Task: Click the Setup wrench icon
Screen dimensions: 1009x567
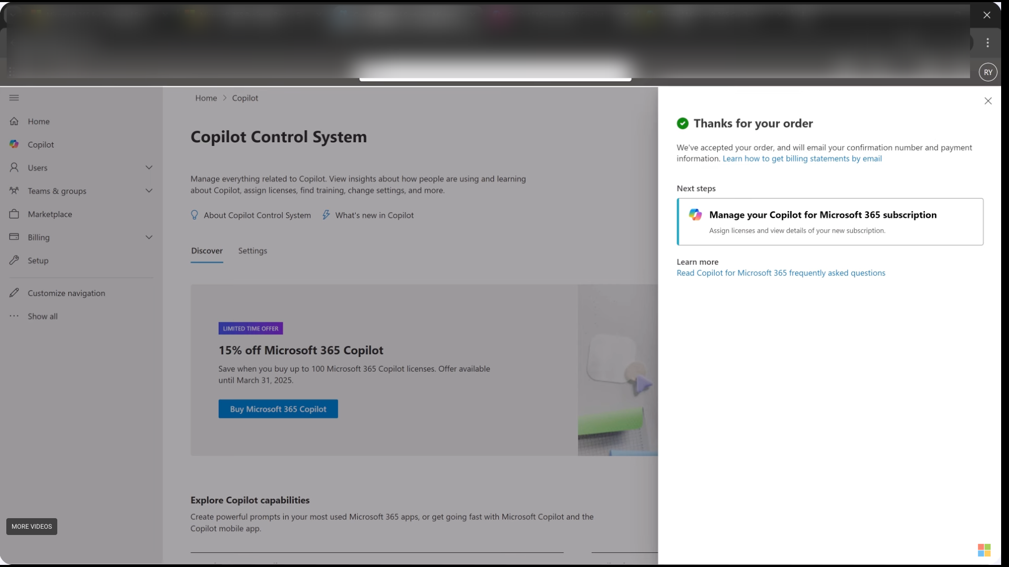Action: click(14, 260)
